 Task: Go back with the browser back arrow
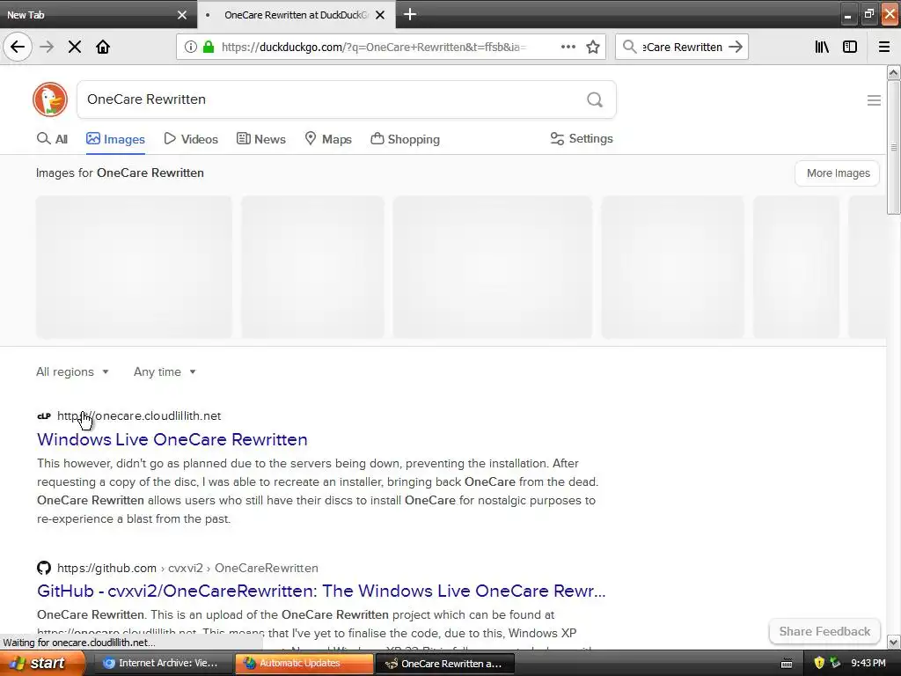[18, 47]
